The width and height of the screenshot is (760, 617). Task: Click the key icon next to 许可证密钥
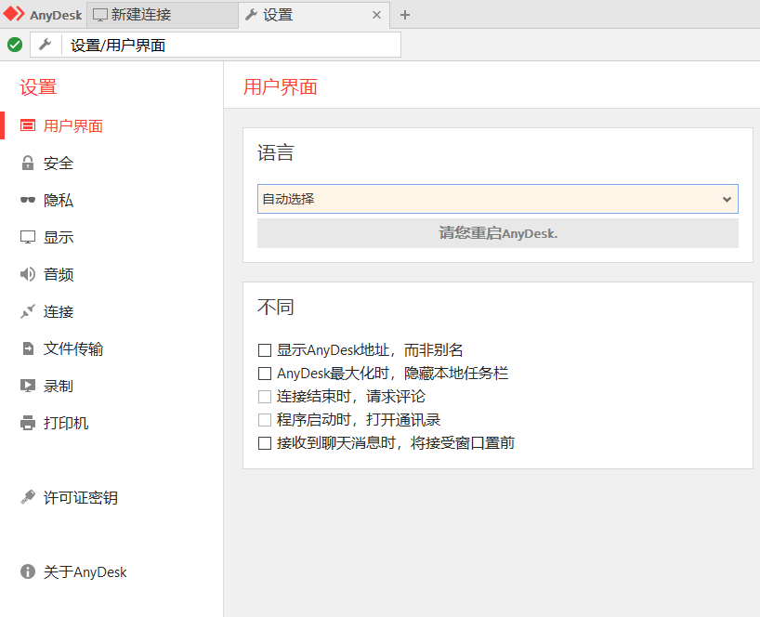tap(28, 497)
